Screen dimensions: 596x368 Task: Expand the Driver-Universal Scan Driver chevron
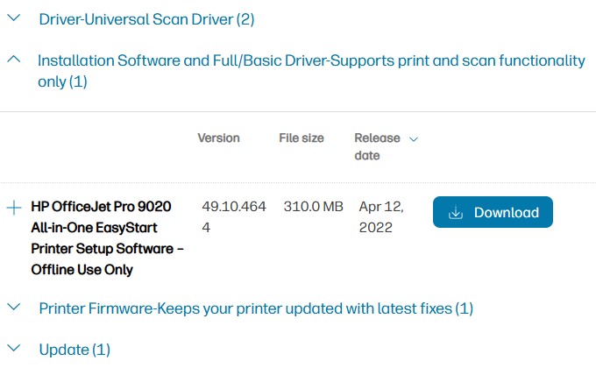point(14,19)
